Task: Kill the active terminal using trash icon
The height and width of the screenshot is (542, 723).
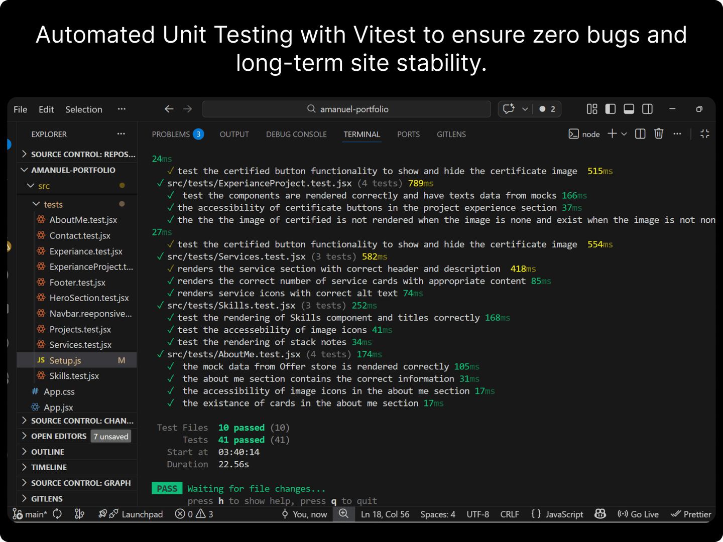Action: pos(658,133)
